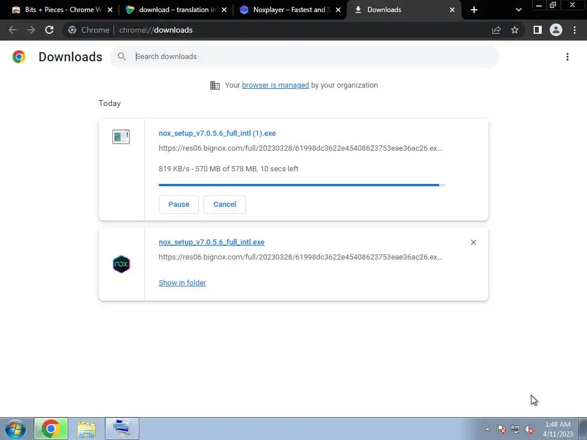Remove nox_setup_v7.0.5.6_full_intl.exe from list

(473, 242)
